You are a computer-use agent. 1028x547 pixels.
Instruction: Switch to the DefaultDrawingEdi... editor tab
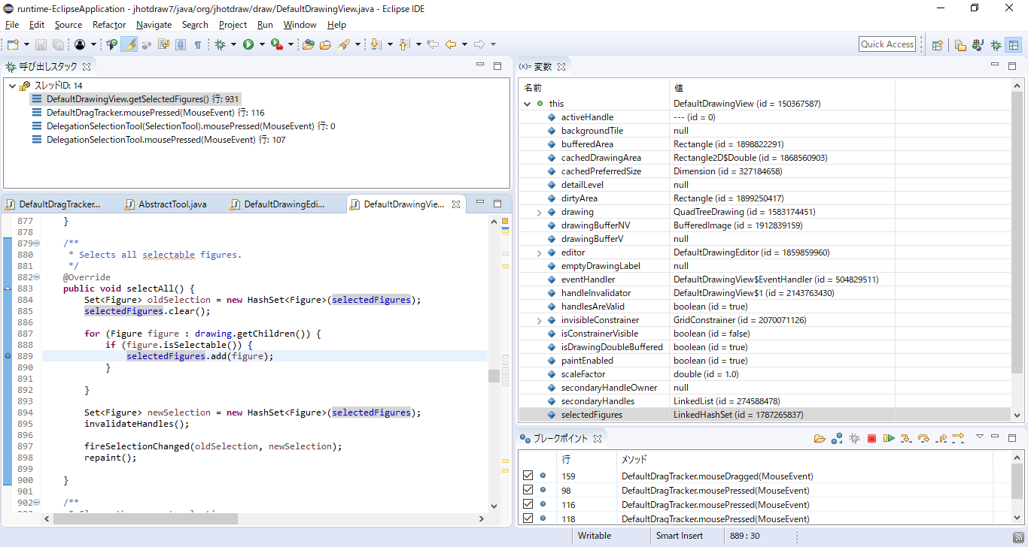pyautogui.click(x=284, y=204)
